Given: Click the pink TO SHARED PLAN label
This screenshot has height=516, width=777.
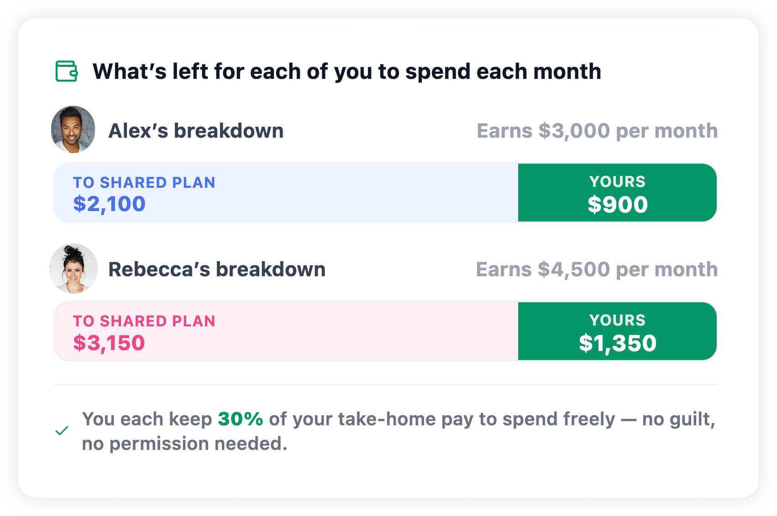Looking at the screenshot, I should (144, 321).
